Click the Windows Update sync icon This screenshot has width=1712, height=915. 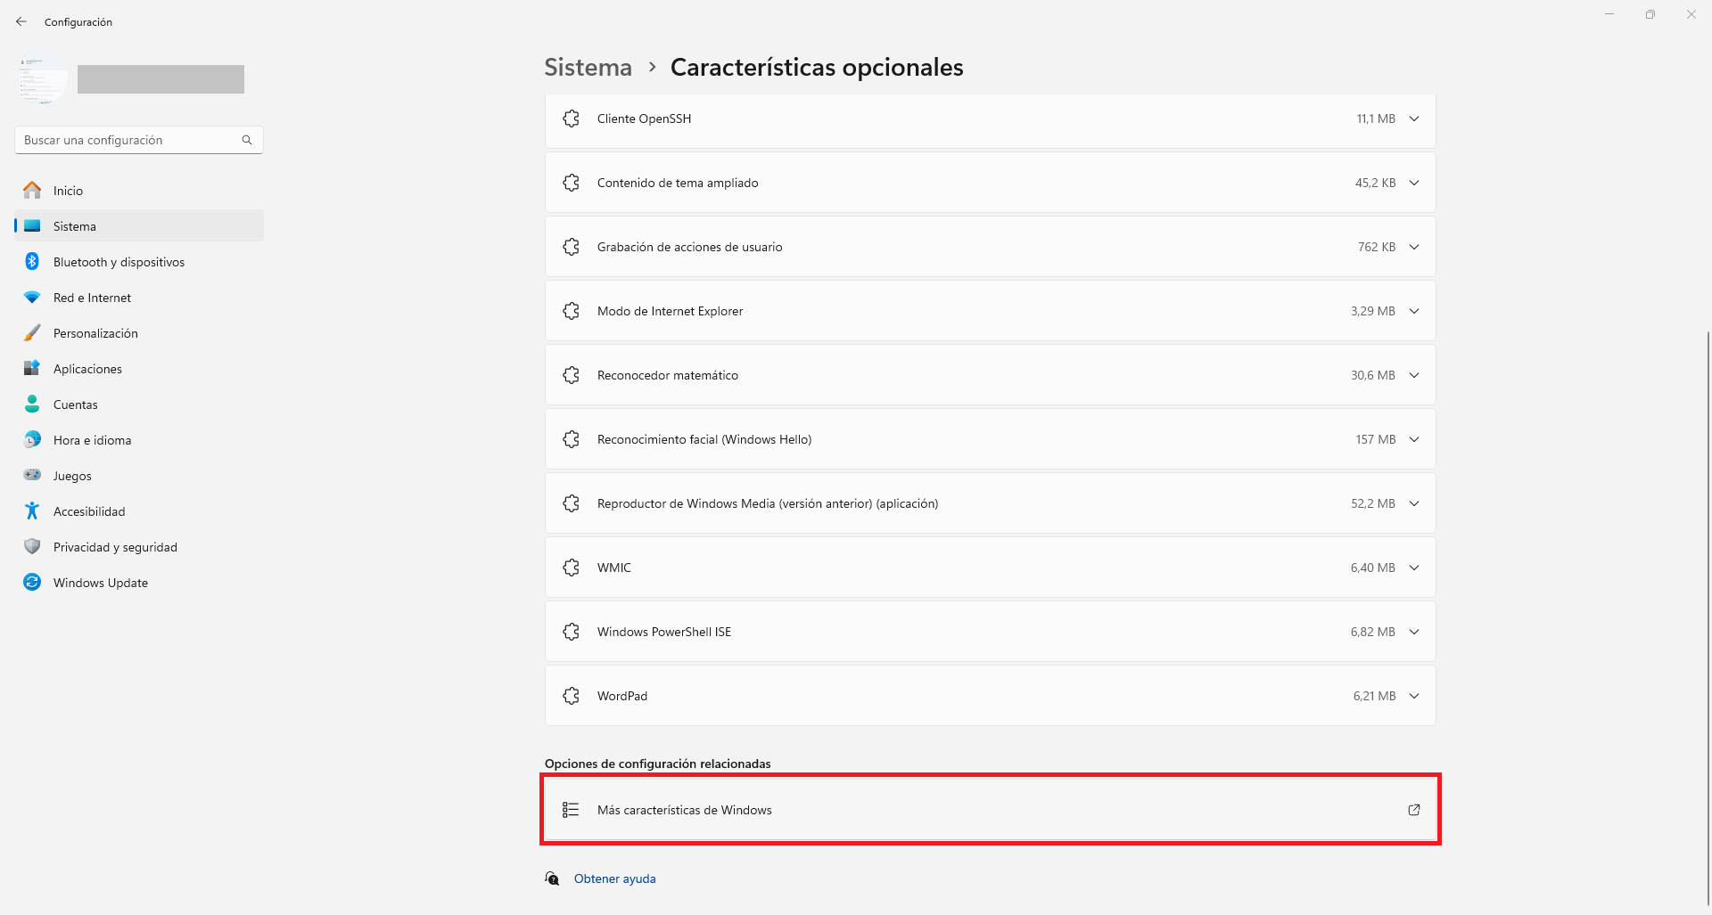pyautogui.click(x=32, y=582)
